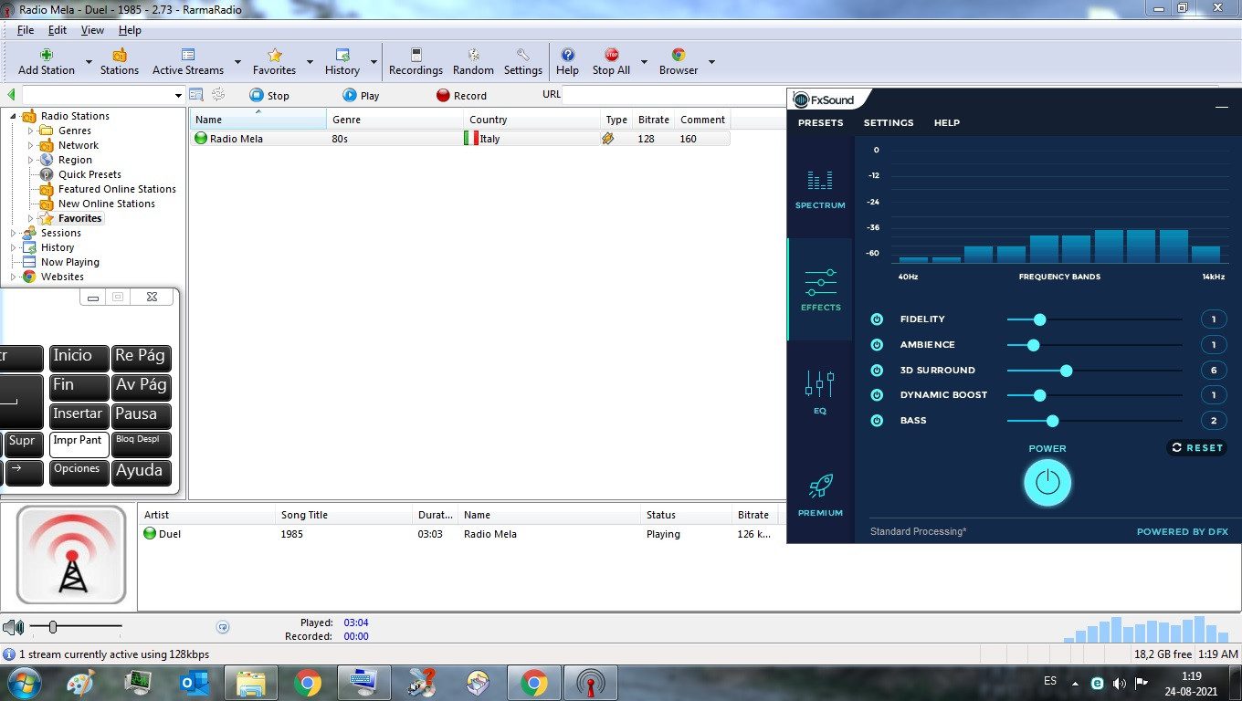Expand the Genres tree node
Image resolution: width=1242 pixels, height=701 pixels.
[31, 131]
